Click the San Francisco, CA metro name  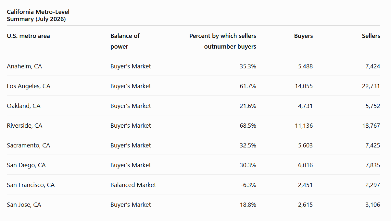point(31,185)
